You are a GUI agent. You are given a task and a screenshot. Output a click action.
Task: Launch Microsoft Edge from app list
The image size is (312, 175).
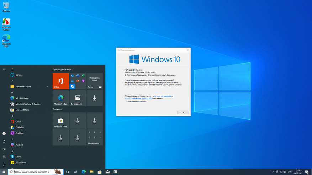pos(30,98)
